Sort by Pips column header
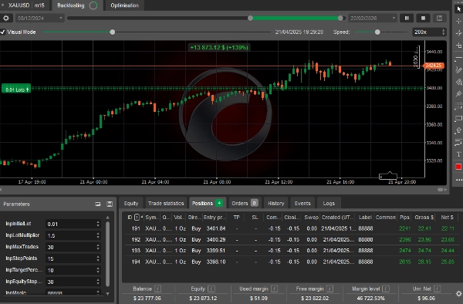This screenshot has width=463, height=304. (x=404, y=218)
